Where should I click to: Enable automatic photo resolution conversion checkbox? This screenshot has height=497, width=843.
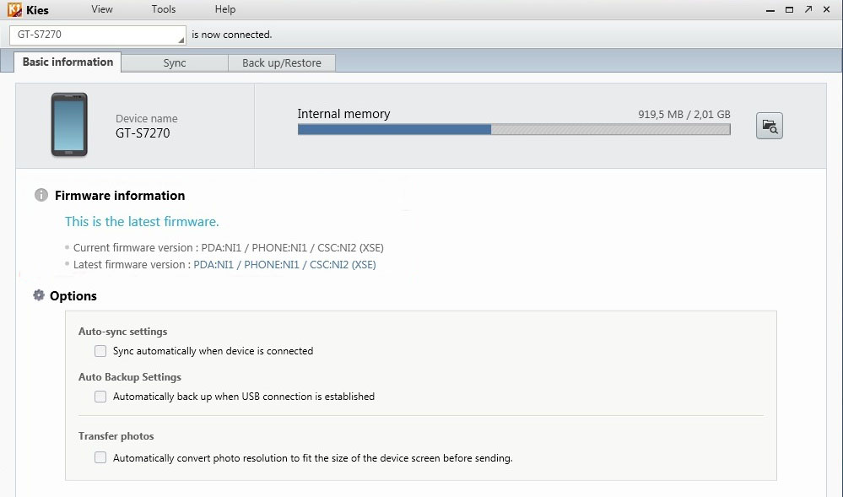pos(100,458)
